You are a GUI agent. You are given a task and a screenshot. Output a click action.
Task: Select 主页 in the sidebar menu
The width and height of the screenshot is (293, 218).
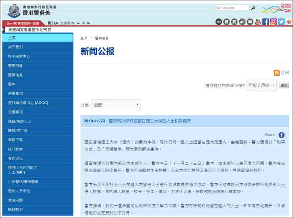coord(38,38)
